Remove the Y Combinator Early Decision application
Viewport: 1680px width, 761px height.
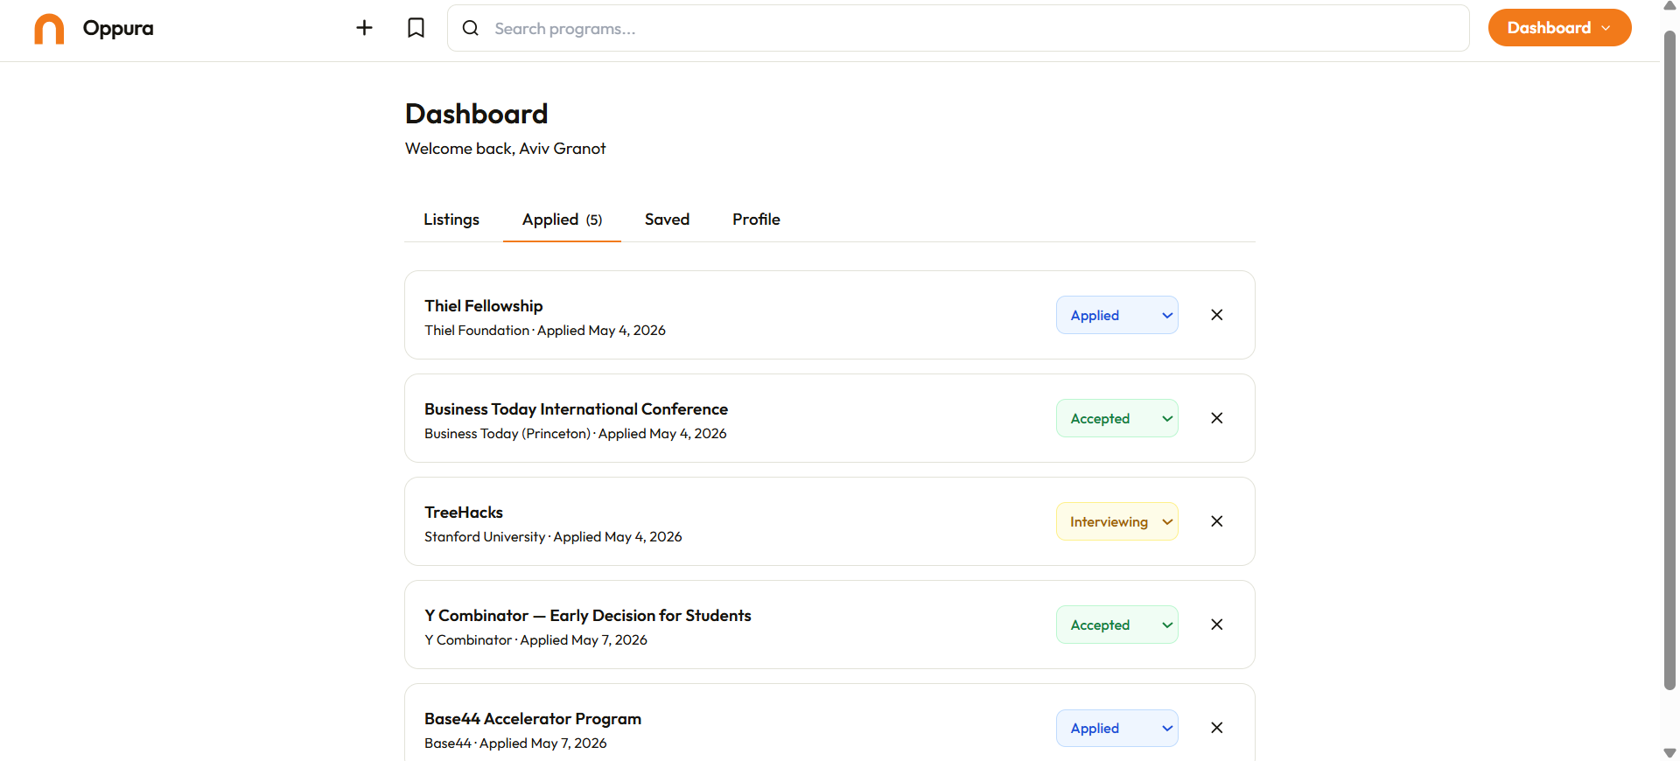pyautogui.click(x=1216, y=625)
